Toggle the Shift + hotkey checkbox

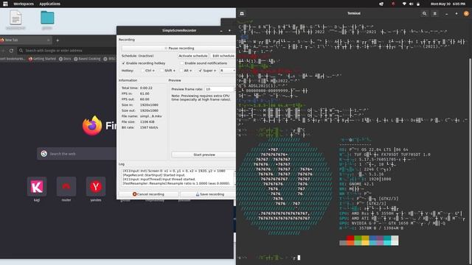tap(162, 71)
